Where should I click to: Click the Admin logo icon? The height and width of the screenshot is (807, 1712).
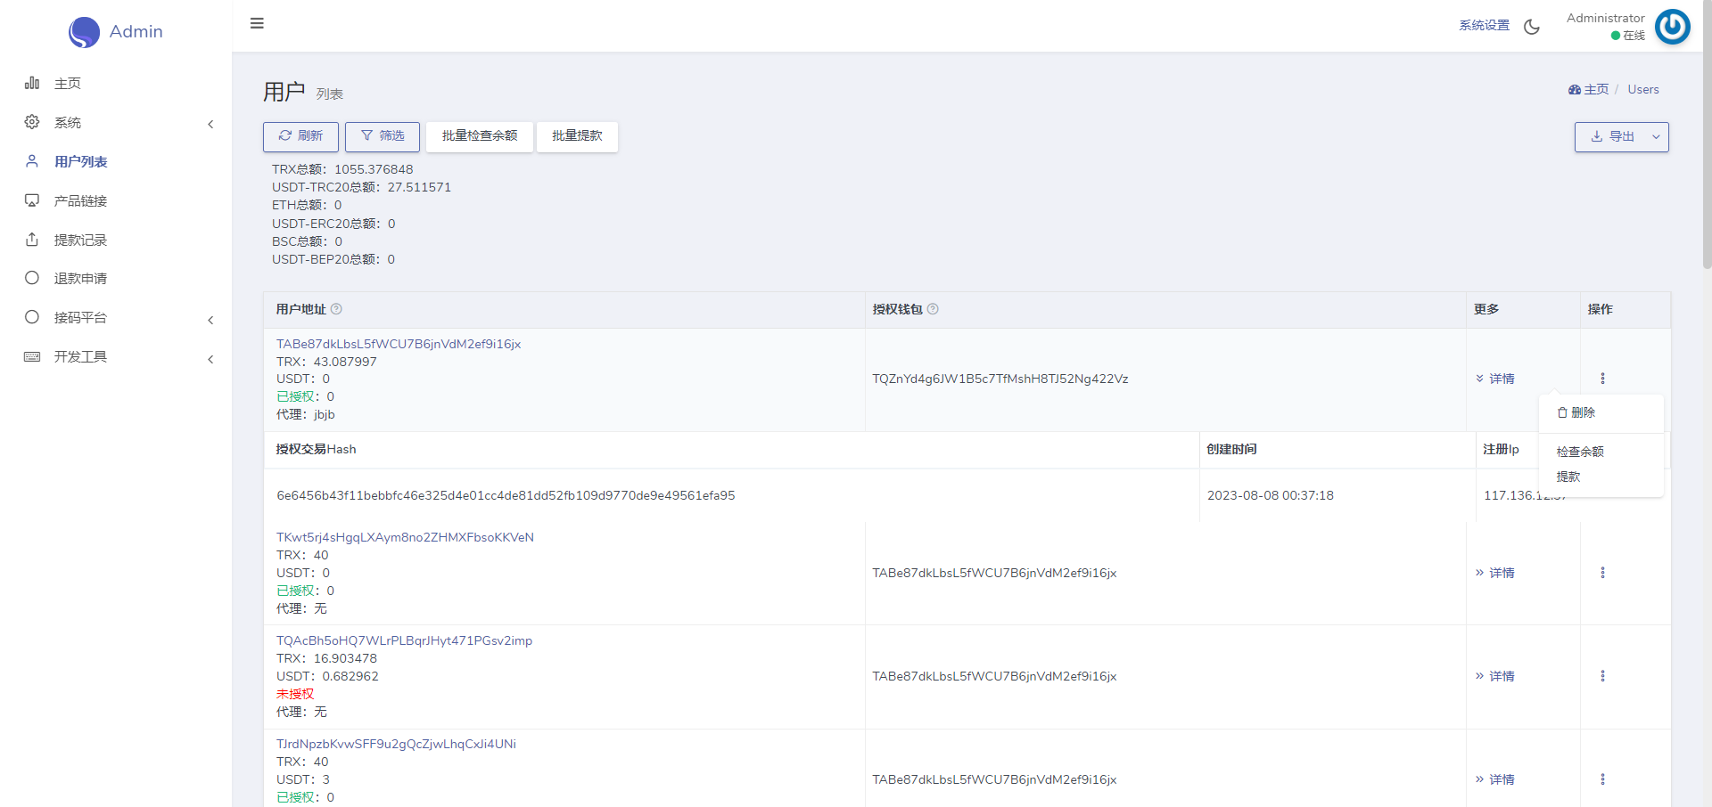84,32
